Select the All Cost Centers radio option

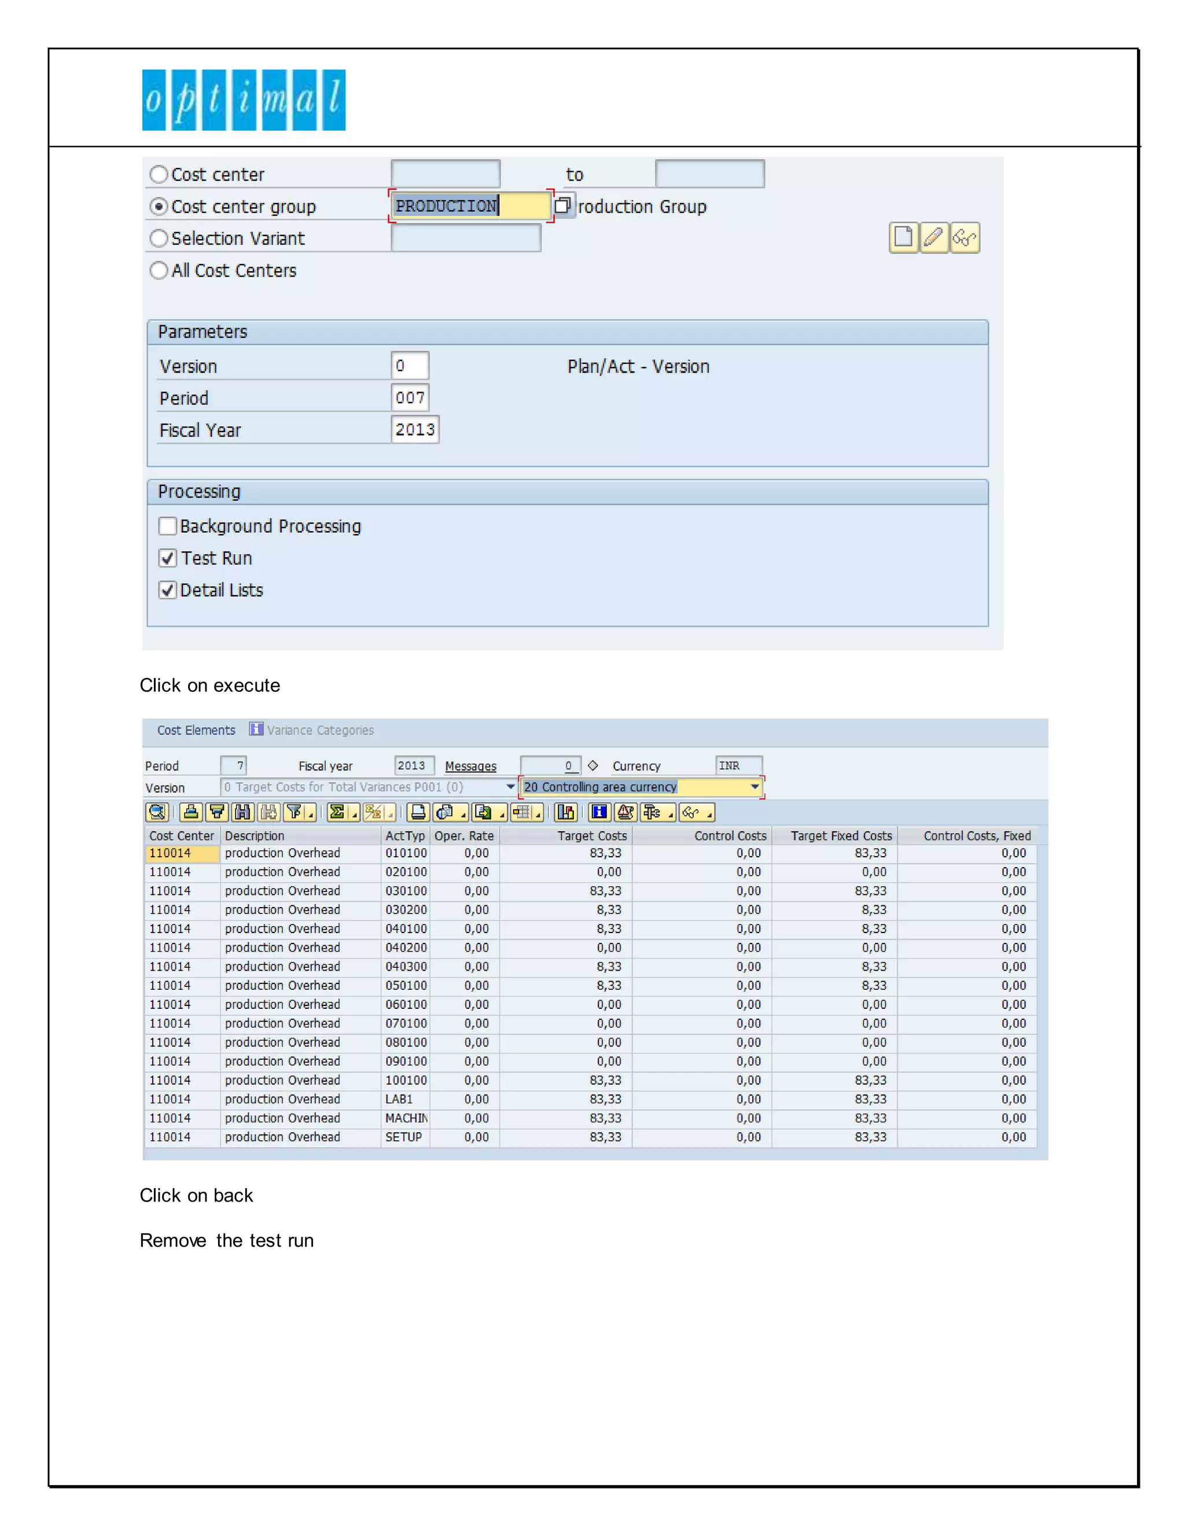click(159, 270)
